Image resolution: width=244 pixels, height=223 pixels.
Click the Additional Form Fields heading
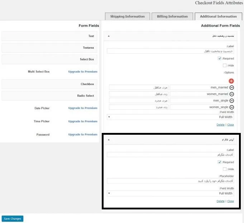pos(220,26)
